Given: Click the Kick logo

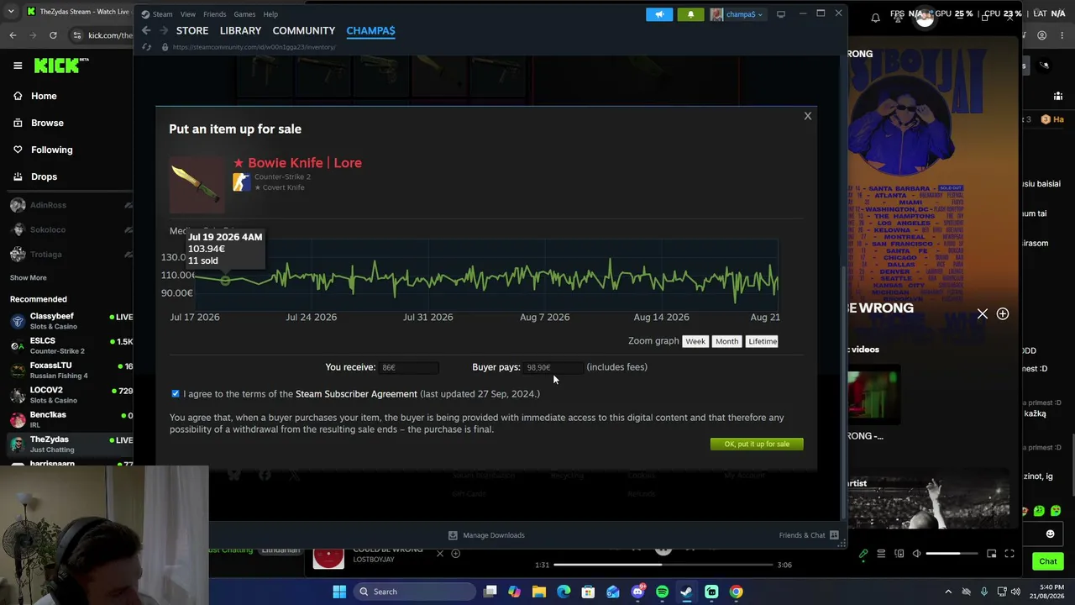Looking at the screenshot, I should pos(60,66).
